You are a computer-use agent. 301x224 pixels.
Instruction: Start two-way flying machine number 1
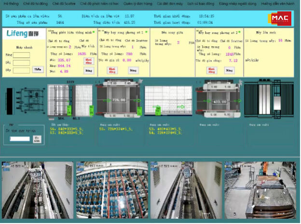point(112,70)
